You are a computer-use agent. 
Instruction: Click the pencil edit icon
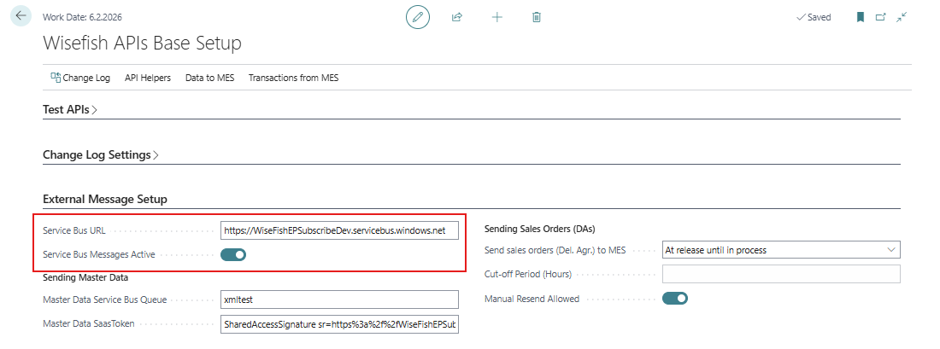[418, 17]
